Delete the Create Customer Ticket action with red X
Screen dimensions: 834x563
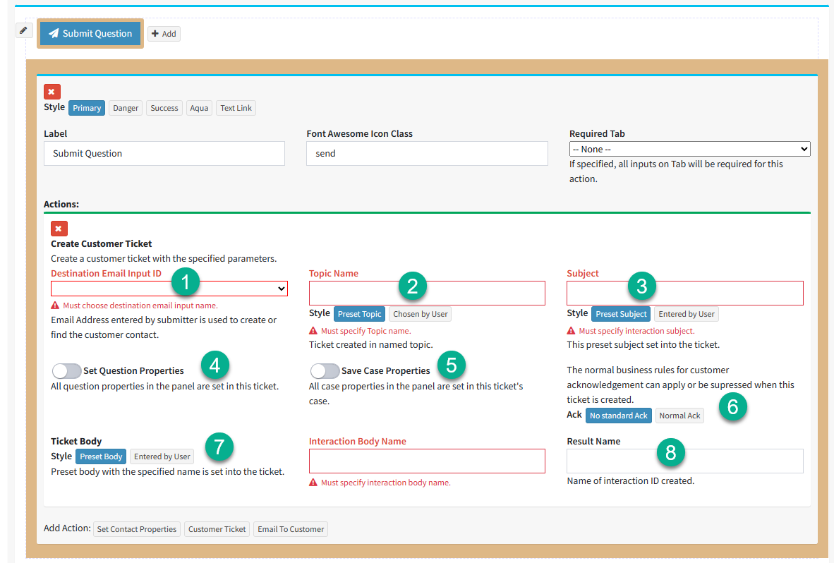coord(59,229)
